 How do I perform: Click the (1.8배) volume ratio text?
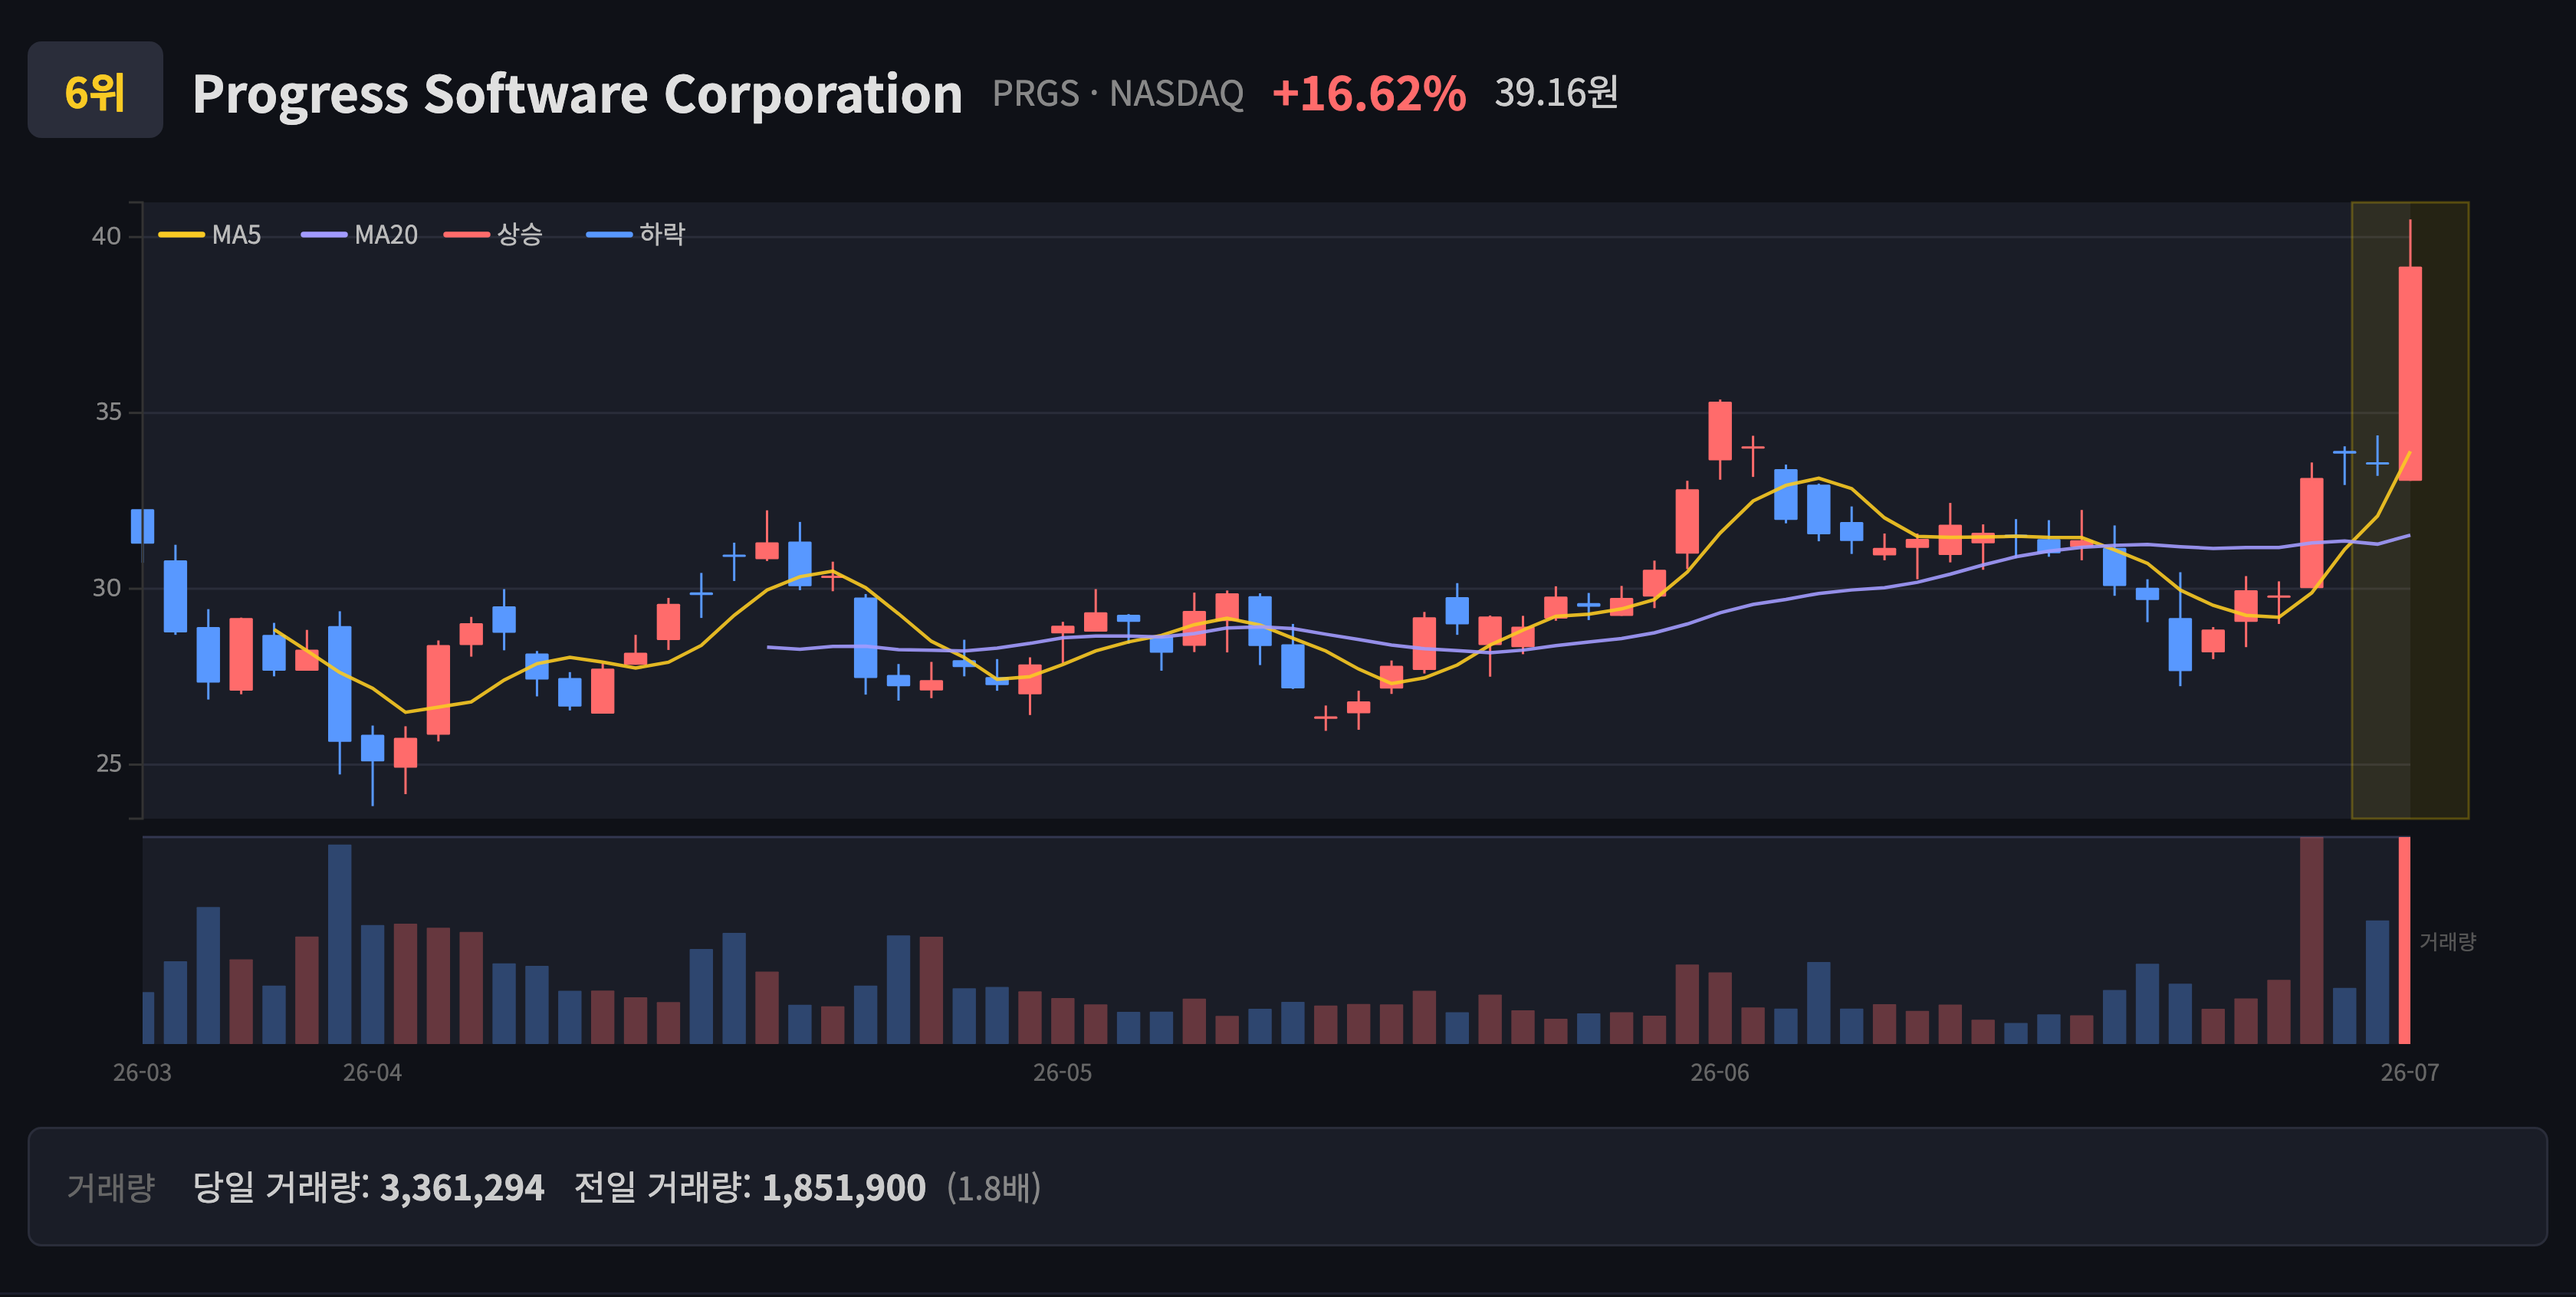click(x=994, y=1187)
